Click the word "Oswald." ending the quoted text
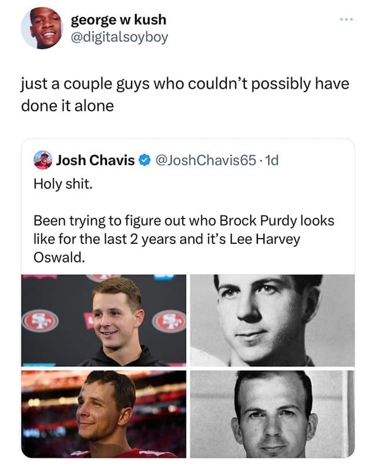 click(55, 258)
